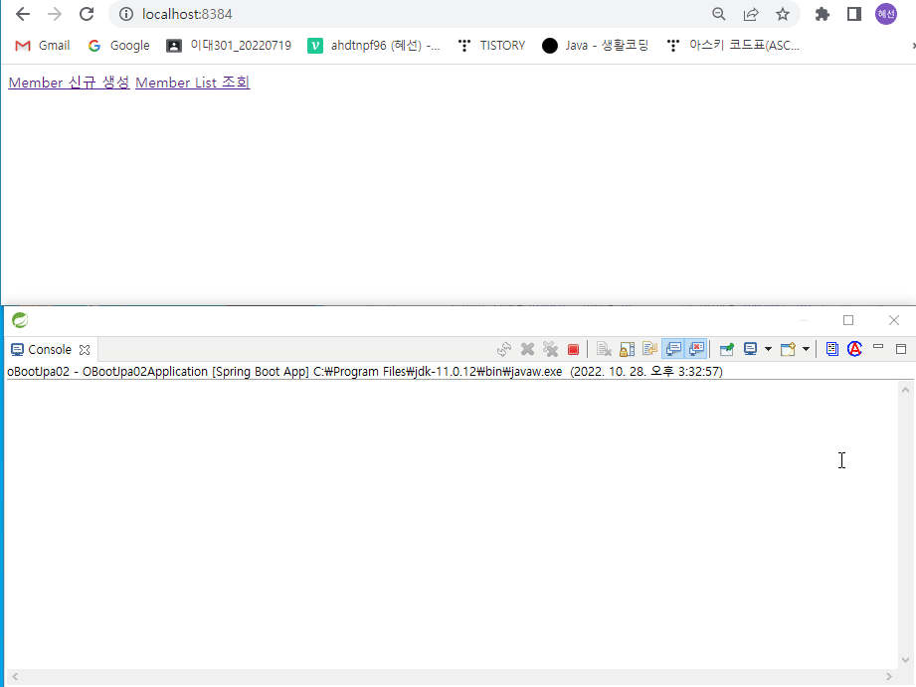Go back in the browser
916x687 pixels.
coord(23,14)
